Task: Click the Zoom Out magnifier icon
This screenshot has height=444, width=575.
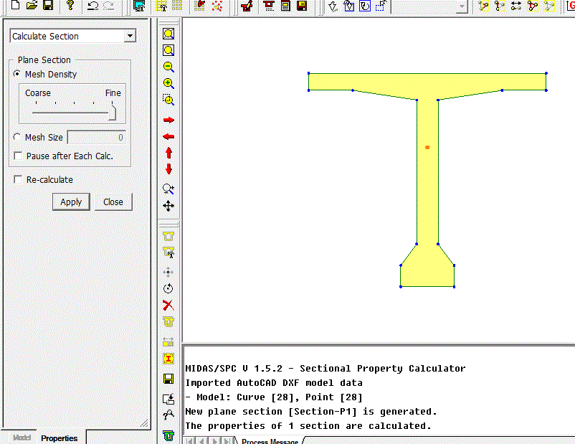Action: tap(168, 67)
